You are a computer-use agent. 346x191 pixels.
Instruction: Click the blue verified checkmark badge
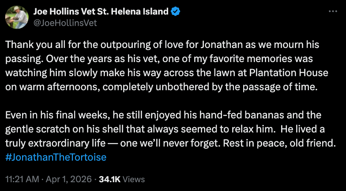[176, 12]
